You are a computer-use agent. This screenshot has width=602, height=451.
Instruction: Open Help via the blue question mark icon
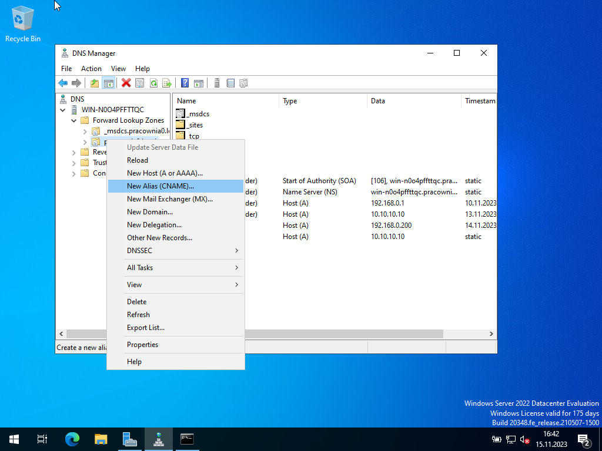click(185, 83)
